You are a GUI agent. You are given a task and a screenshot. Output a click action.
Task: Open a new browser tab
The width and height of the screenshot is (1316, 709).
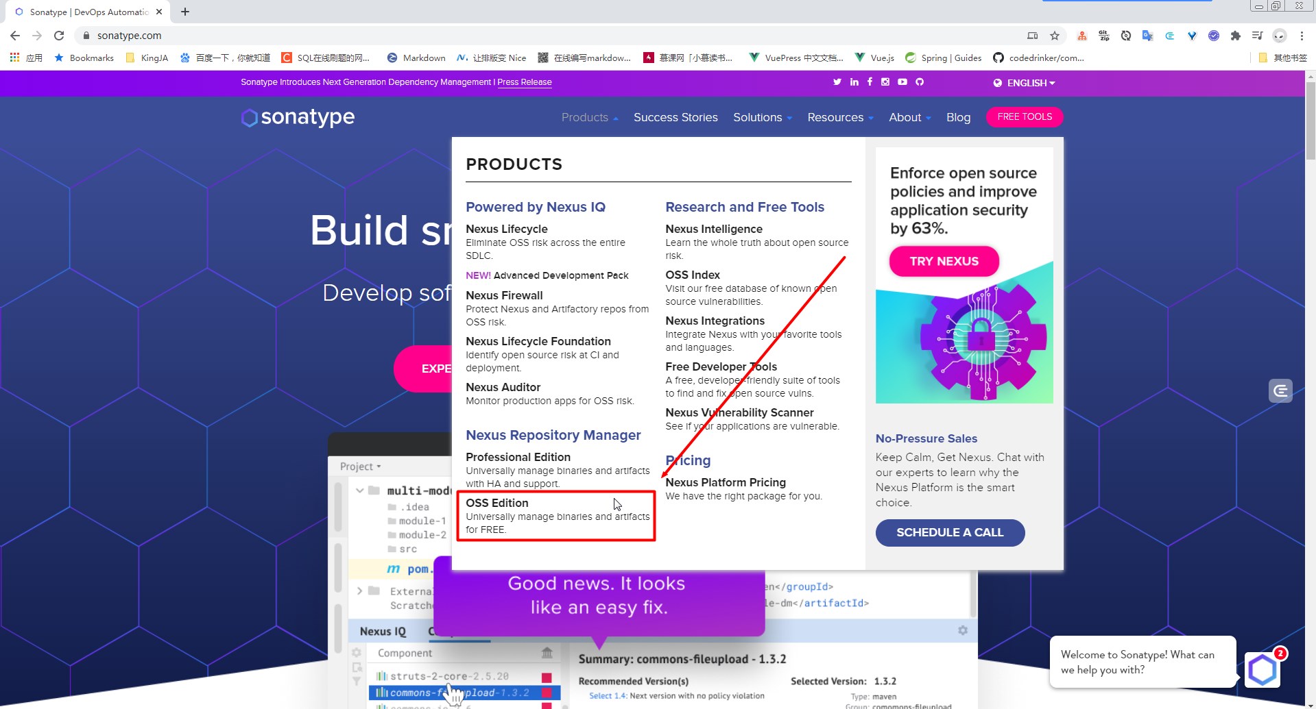click(x=185, y=12)
